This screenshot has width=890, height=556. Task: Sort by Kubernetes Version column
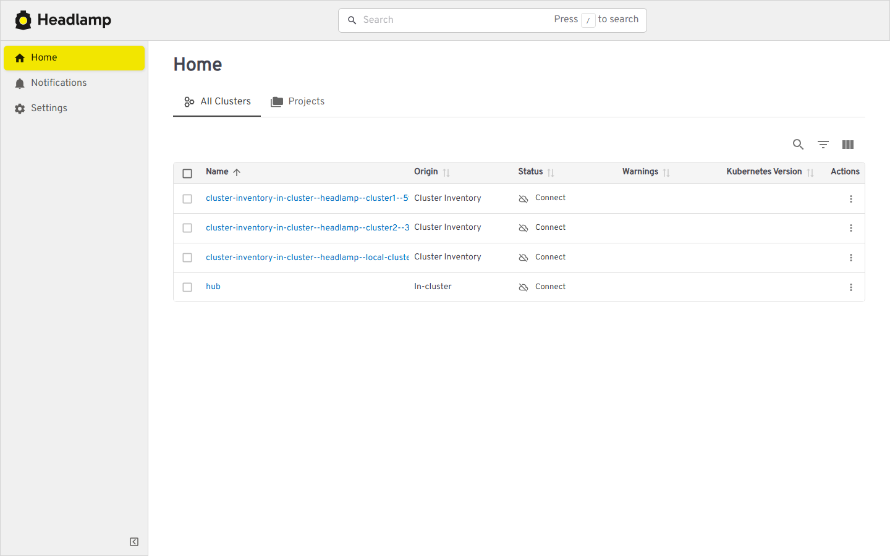point(810,173)
